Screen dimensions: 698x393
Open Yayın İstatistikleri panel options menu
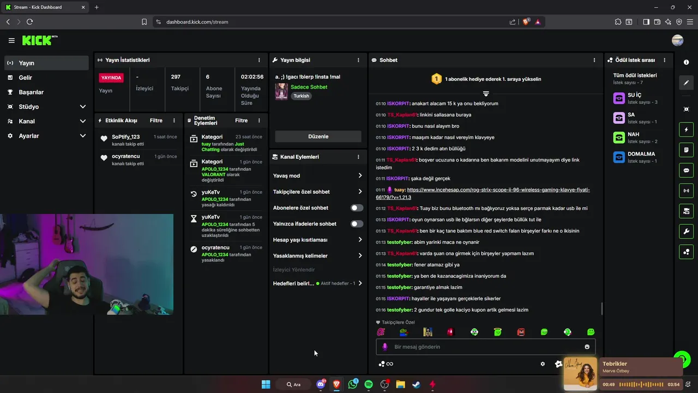click(259, 60)
